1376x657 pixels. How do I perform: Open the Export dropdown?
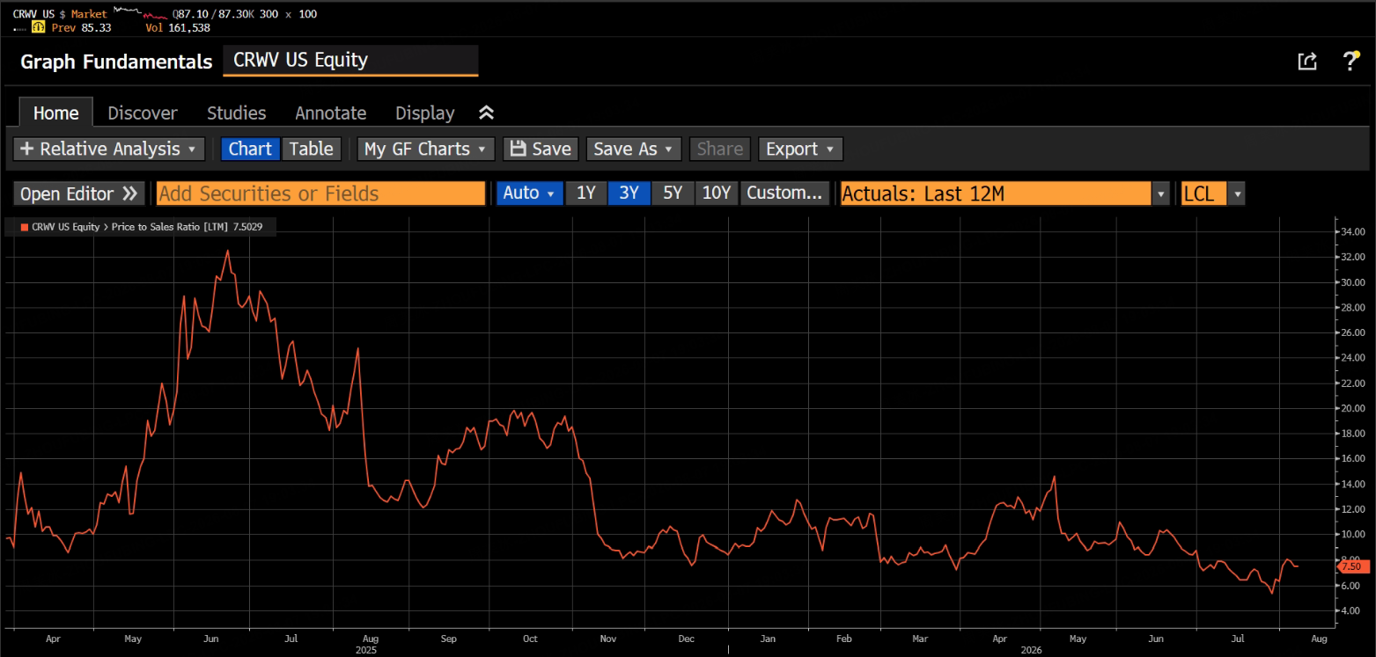tap(800, 149)
